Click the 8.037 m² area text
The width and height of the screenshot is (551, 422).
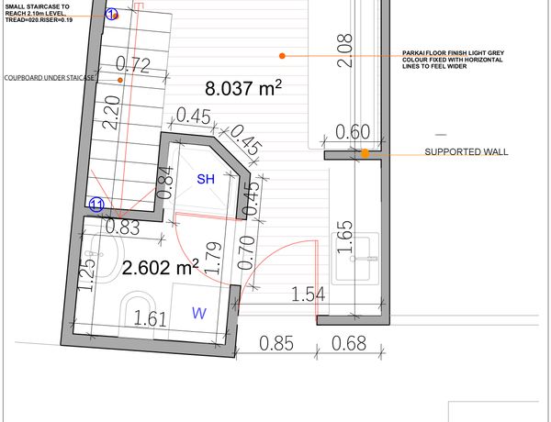point(242,89)
